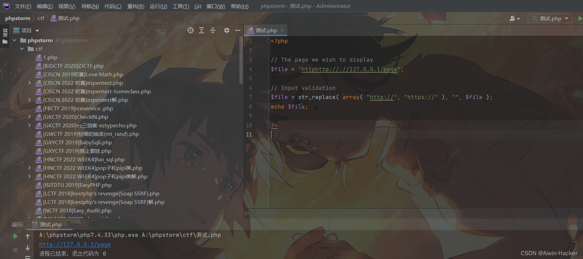The image size is (583, 259).
Task: Open [BJDCTF 2020]ZJCTF.php file
Action: pyautogui.click(x=70, y=66)
